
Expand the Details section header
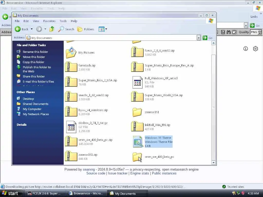[x=22, y=125]
